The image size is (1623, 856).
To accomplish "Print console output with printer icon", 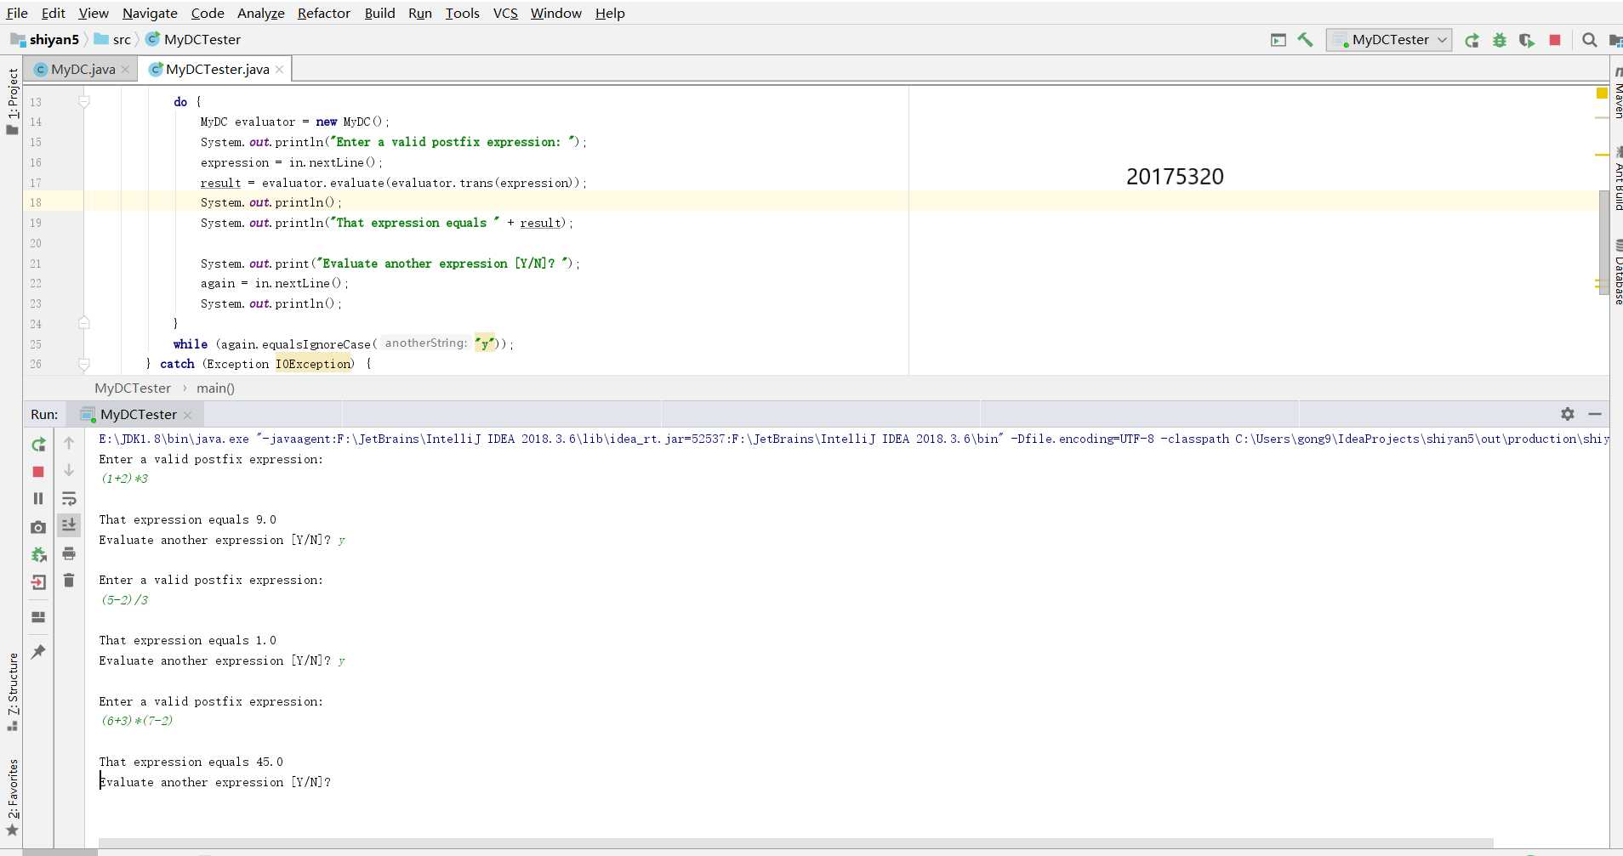I will coord(69,553).
